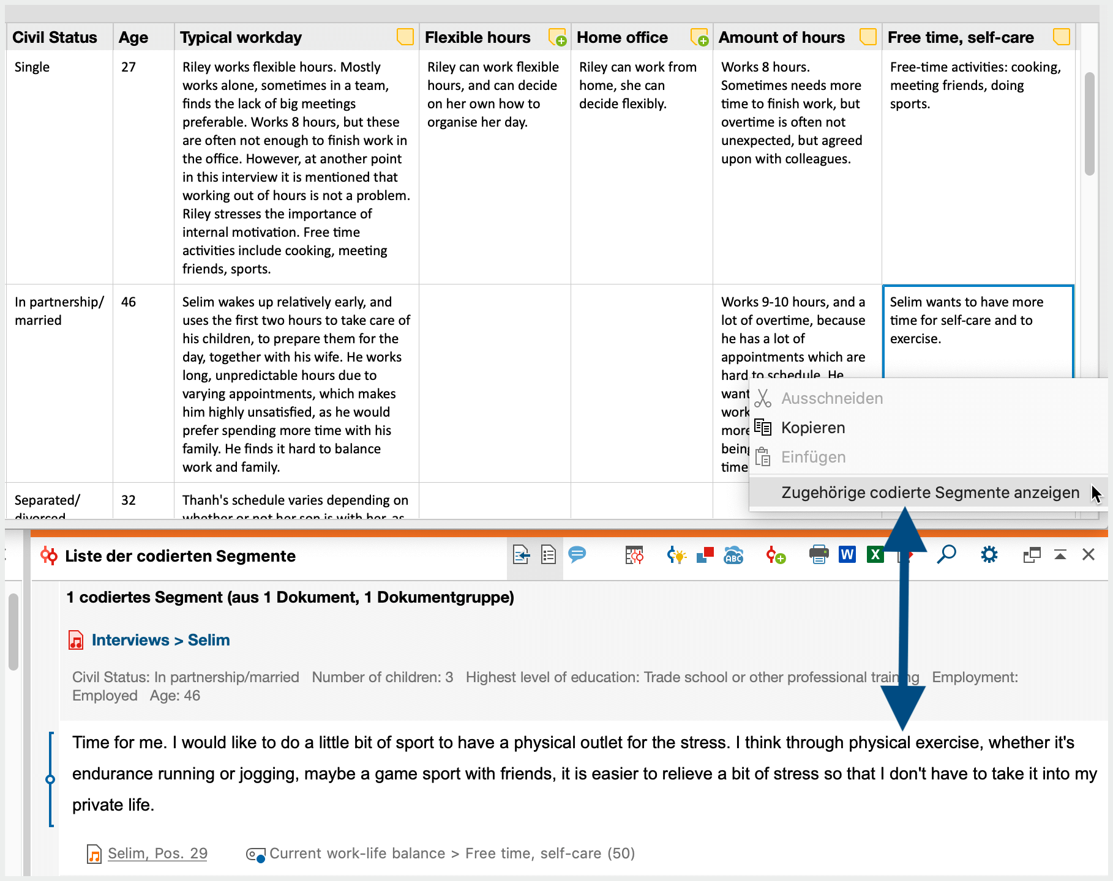Click the show origin in document icon

[x=521, y=555]
